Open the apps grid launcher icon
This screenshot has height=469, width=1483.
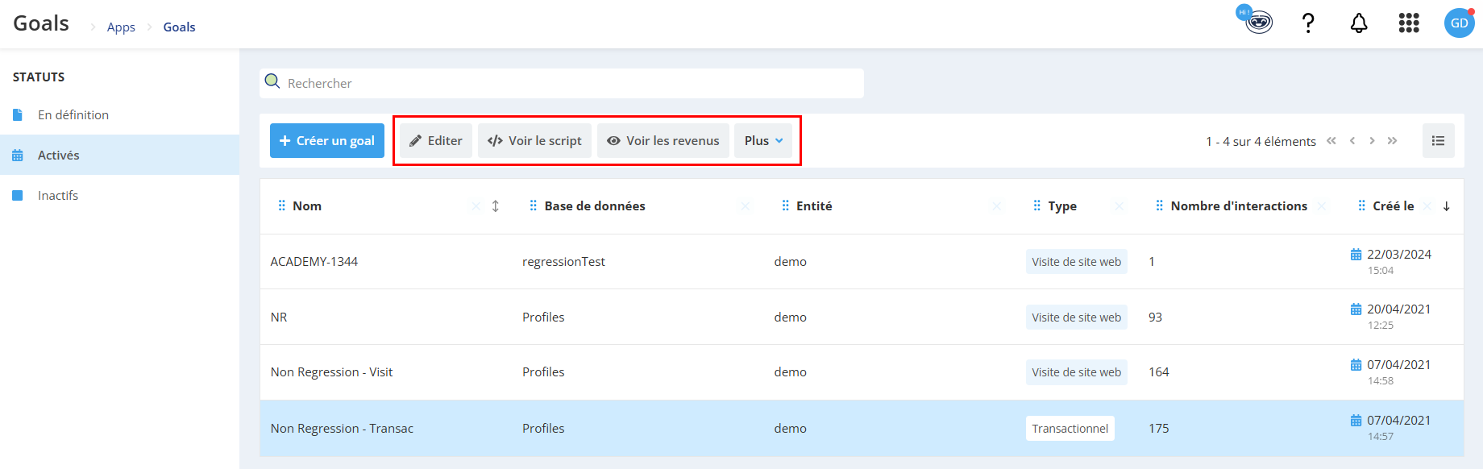click(x=1409, y=23)
